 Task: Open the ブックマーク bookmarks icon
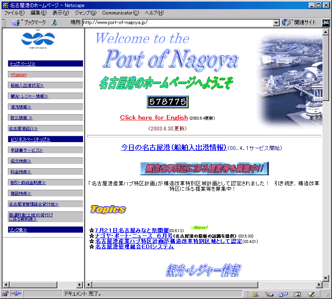[x=16, y=22]
